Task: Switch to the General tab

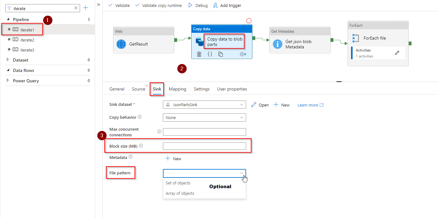Action: tap(117, 89)
